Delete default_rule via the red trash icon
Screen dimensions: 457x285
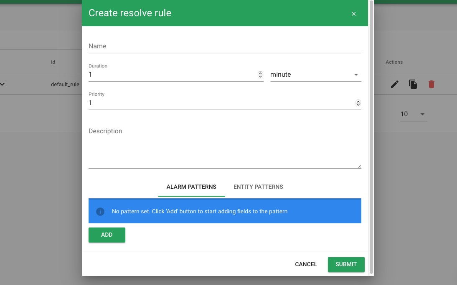(x=431, y=84)
